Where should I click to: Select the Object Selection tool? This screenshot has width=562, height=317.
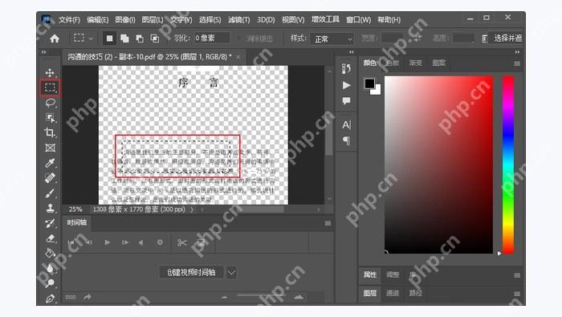tap(50, 118)
